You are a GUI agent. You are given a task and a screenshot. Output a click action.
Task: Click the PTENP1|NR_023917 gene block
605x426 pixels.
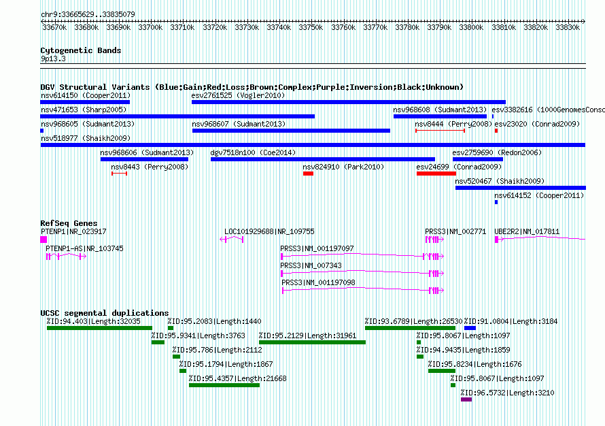(44, 240)
